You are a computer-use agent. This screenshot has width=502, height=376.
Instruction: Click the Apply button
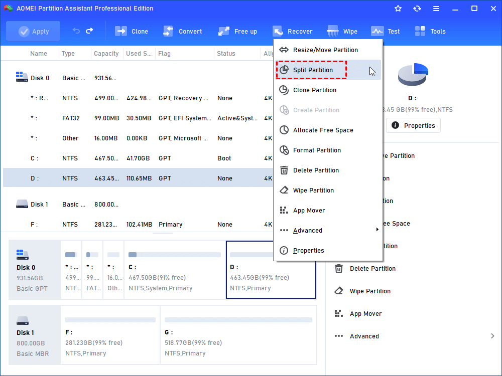[33, 31]
